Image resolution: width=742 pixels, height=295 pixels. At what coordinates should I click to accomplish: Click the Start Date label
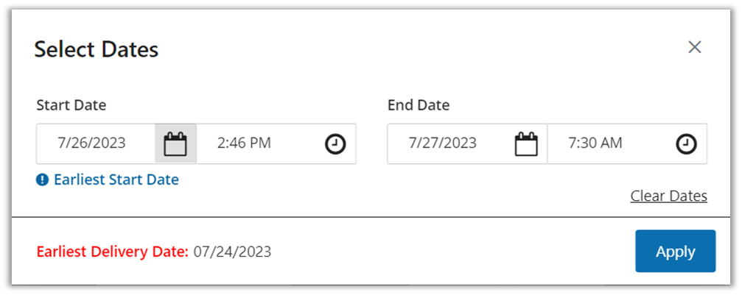coord(71,105)
